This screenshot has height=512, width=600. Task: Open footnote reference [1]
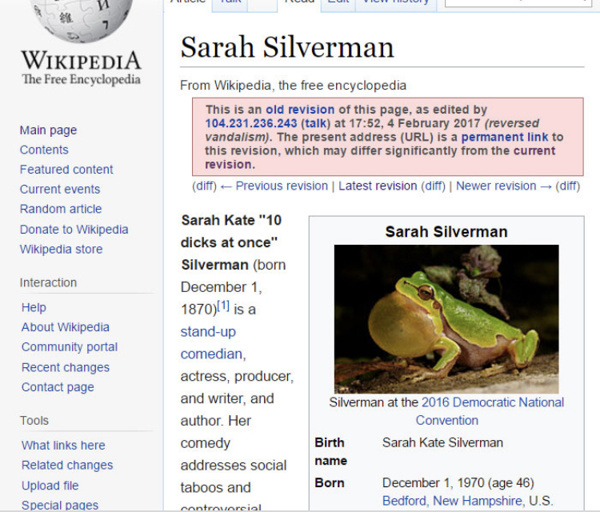tap(223, 306)
